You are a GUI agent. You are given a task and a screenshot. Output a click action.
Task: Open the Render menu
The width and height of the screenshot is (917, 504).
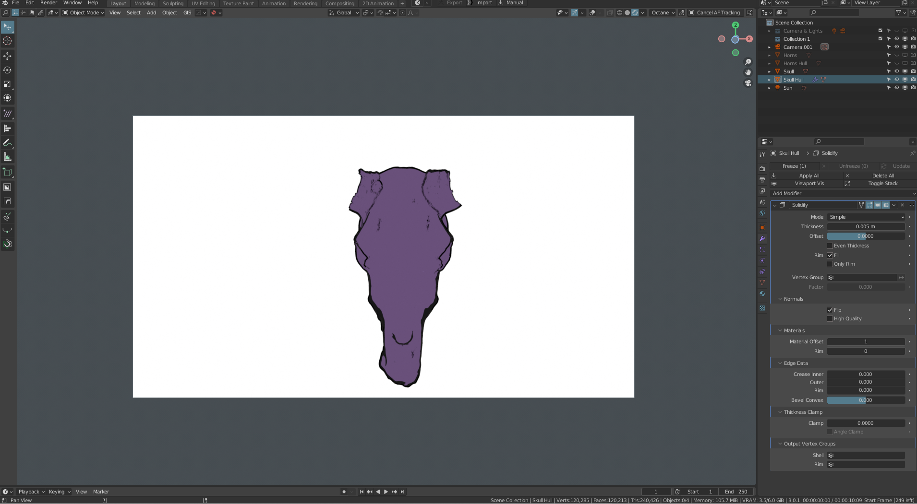(x=48, y=3)
